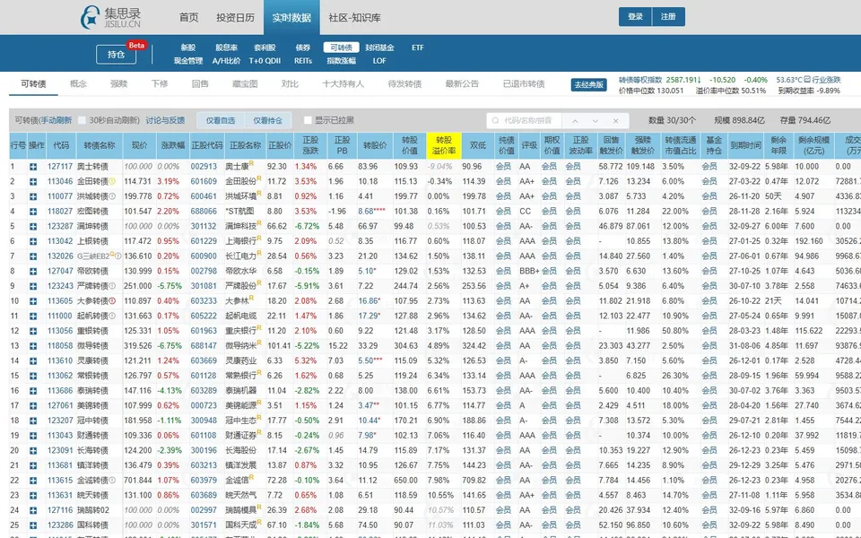
Task: Click the red alert icon beside 大参转债
Action: click(112, 301)
